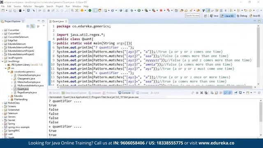Viewport: 263px width, 148px height.
Task: Switch to the last Java EE perspective button
Action: (255, 16)
